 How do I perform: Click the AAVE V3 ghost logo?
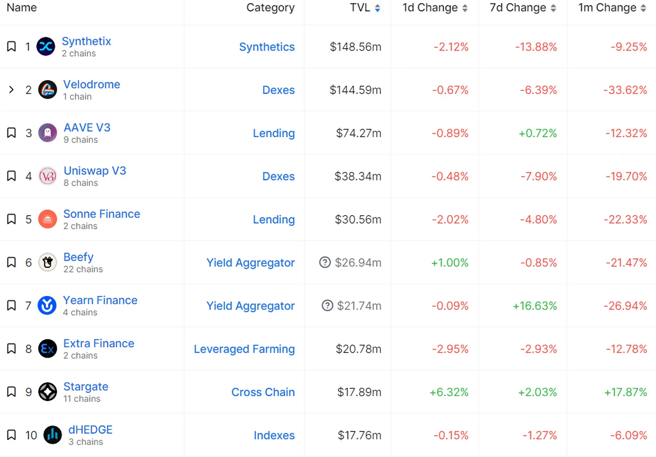[47, 133]
